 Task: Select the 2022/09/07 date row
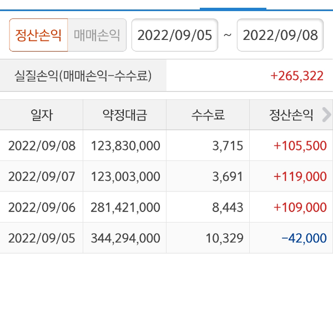click(42, 176)
